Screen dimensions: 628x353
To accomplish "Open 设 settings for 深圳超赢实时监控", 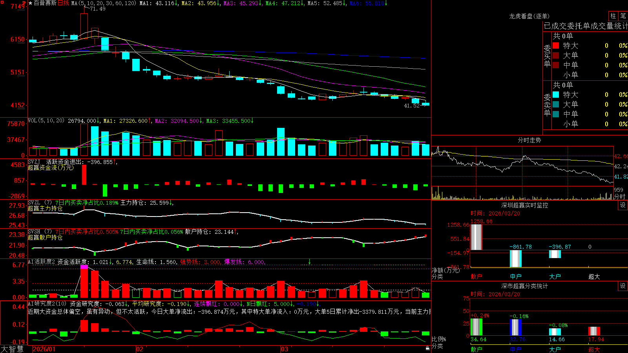I will 623,205.
